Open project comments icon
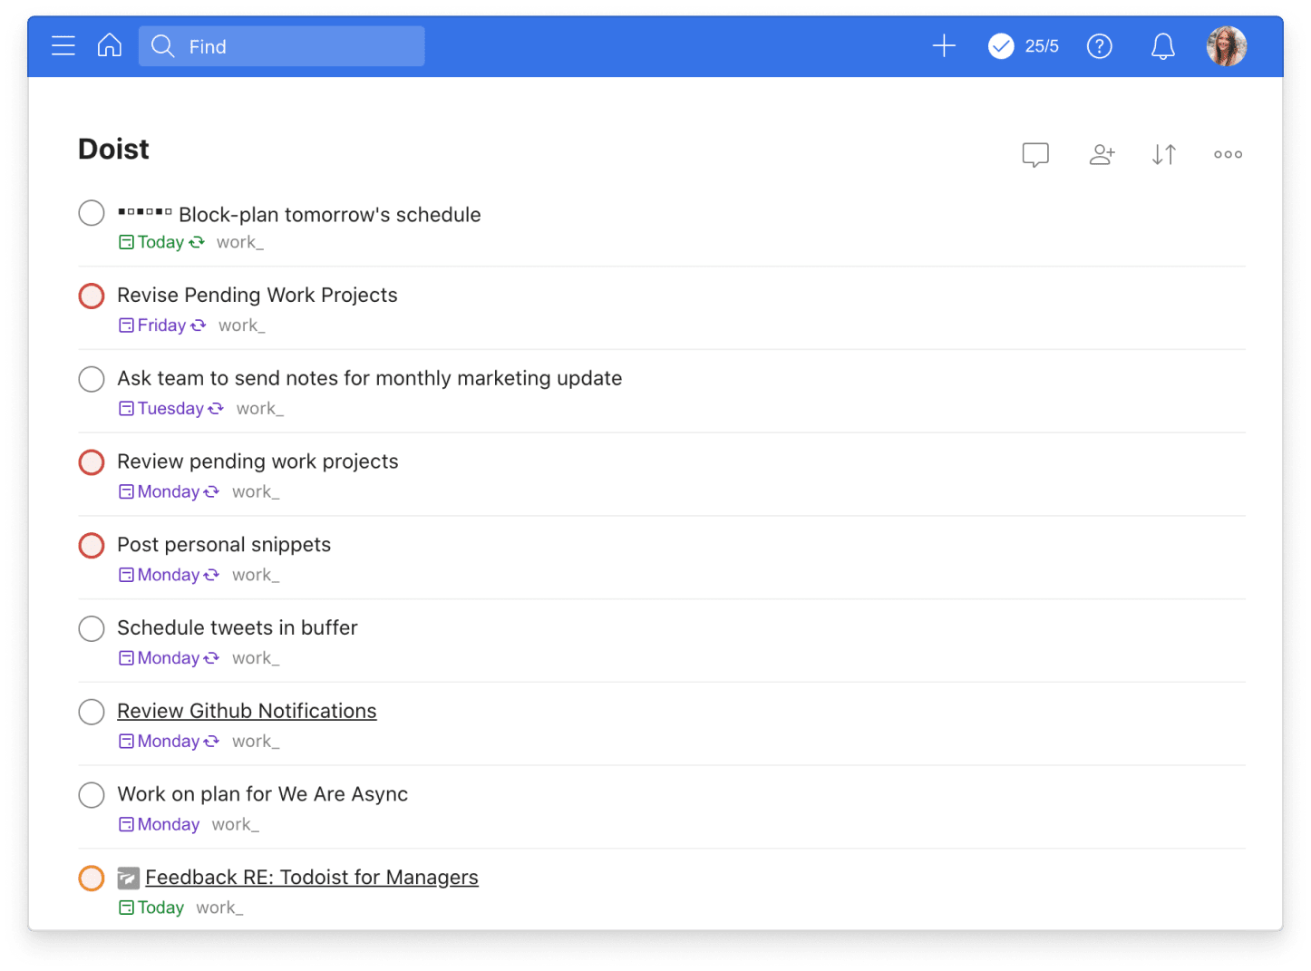 coord(1034,154)
